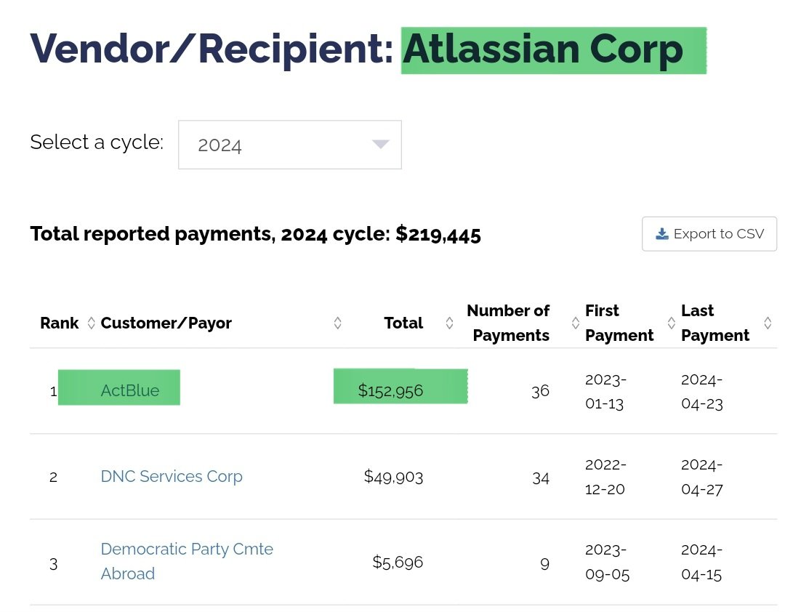Select the $152,956 highlighted total cell
The image size is (785, 612).
[x=390, y=390]
